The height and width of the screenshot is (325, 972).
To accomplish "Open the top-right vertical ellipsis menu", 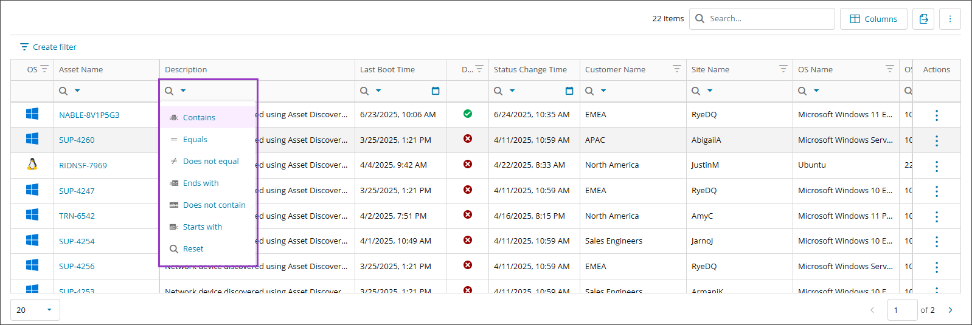I will pos(949,19).
